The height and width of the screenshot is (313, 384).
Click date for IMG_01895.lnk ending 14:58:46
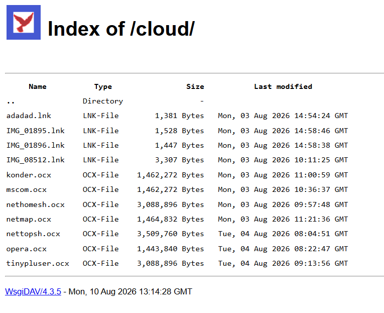tap(283, 131)
